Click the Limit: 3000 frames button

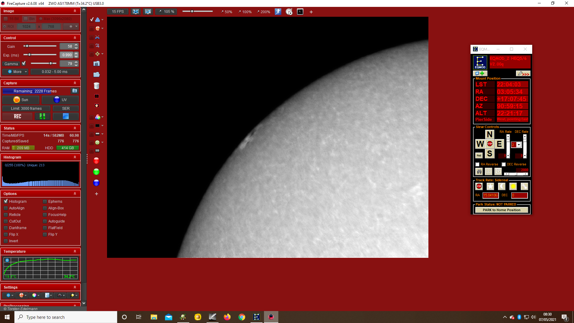pos(26,109)
